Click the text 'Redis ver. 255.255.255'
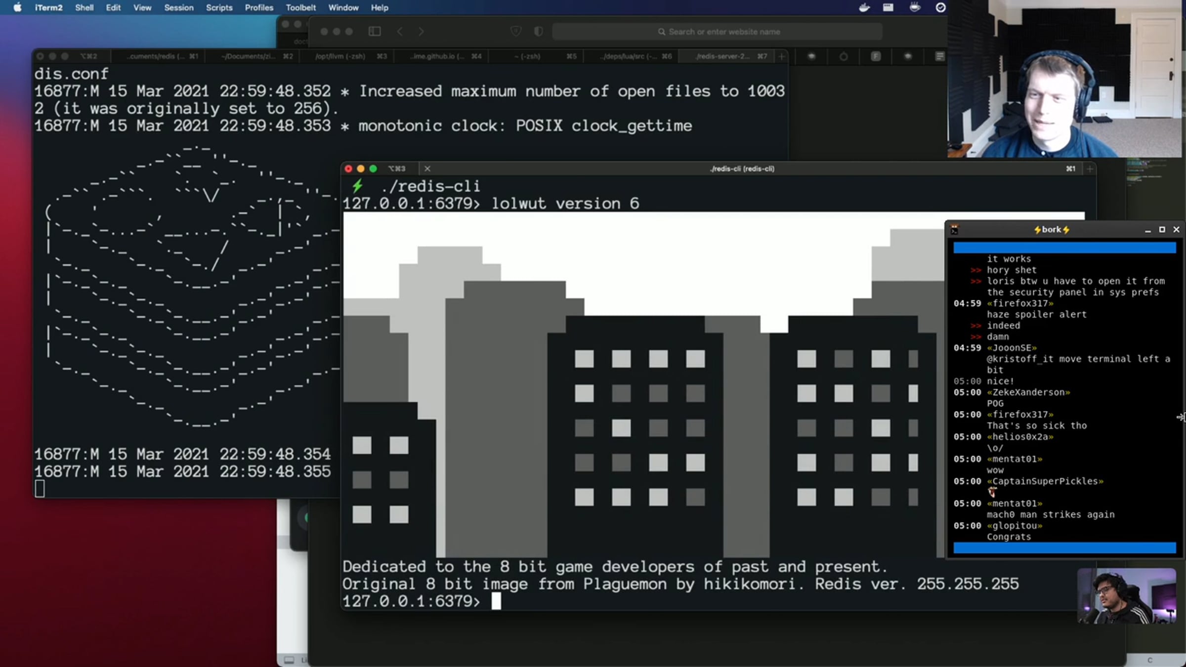Viewport: 1186px width, 667px height. tap(917, 584)
